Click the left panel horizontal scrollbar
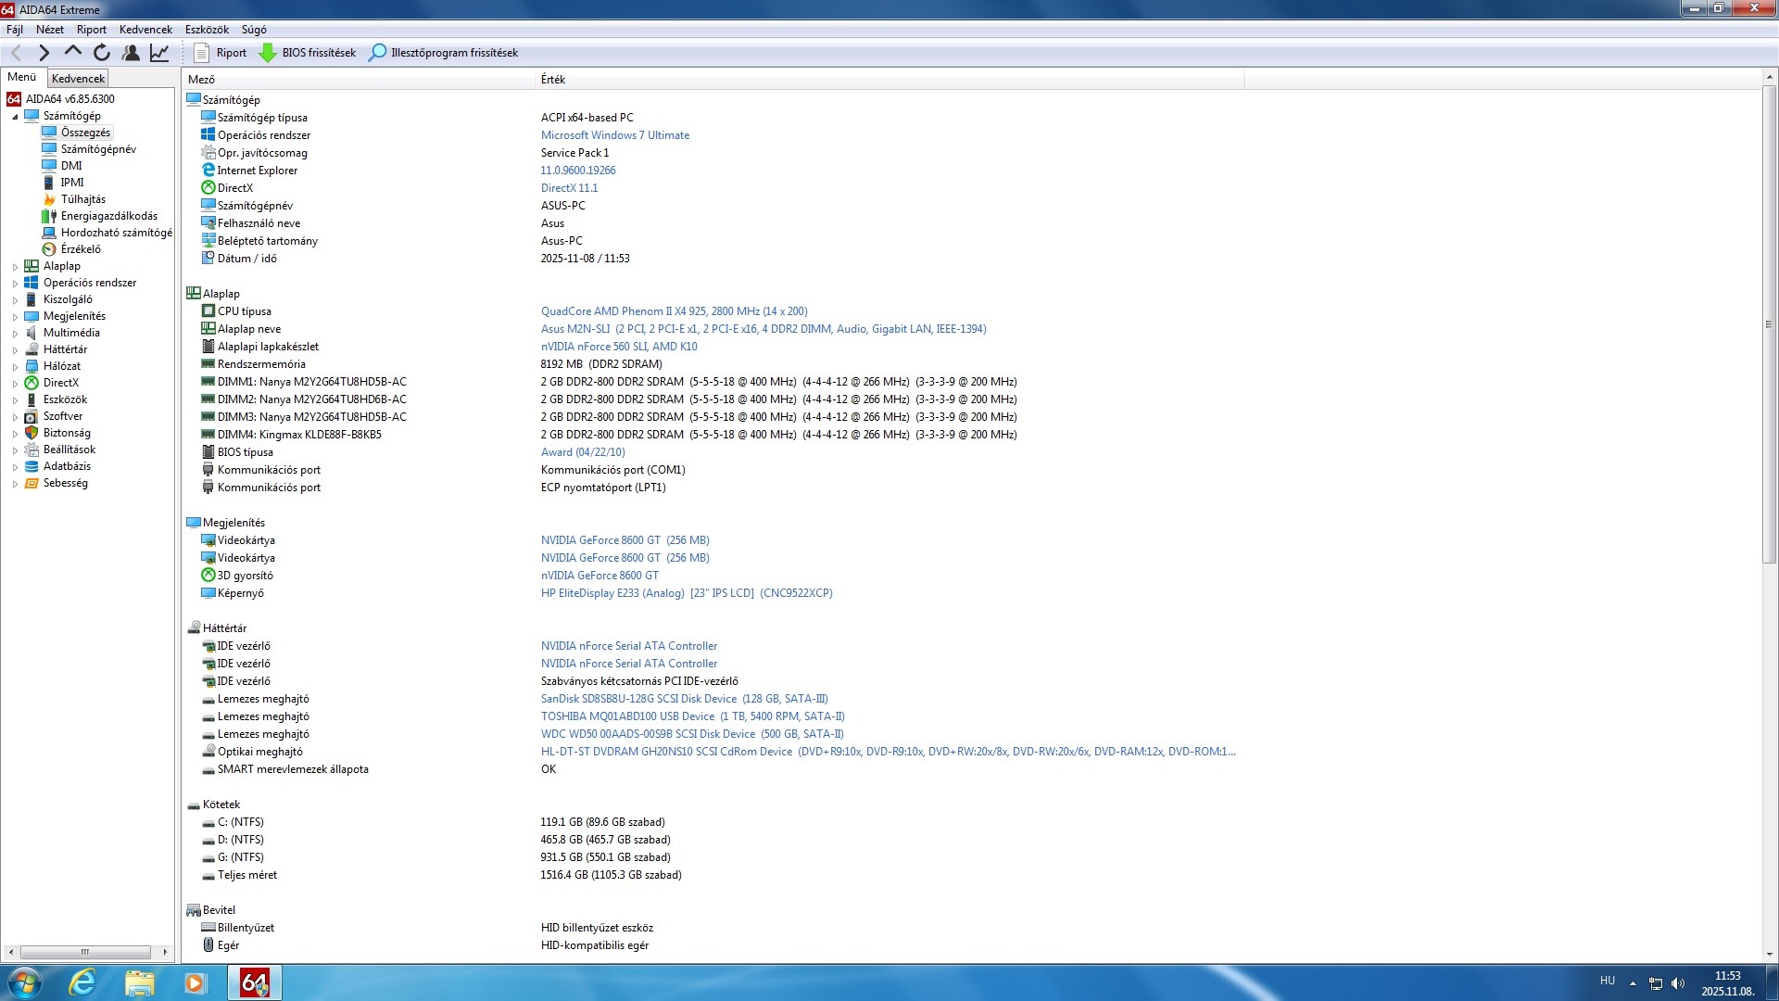This screenshot has height=1001, width=1779. [85, 952]
